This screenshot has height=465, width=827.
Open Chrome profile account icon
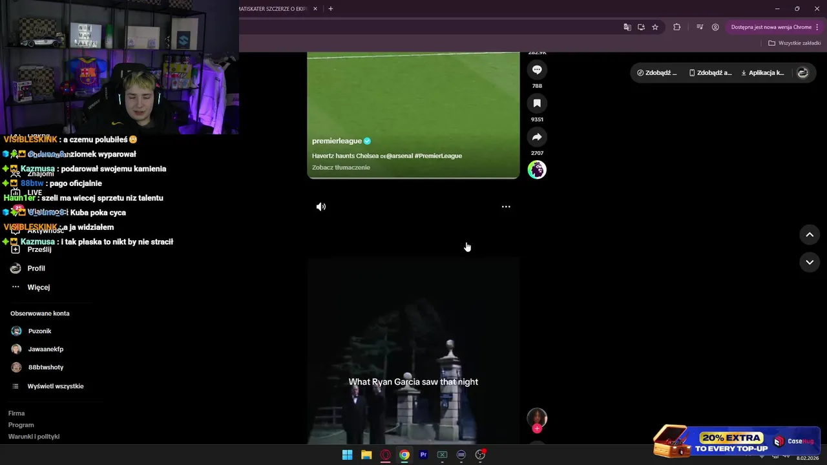715,27
